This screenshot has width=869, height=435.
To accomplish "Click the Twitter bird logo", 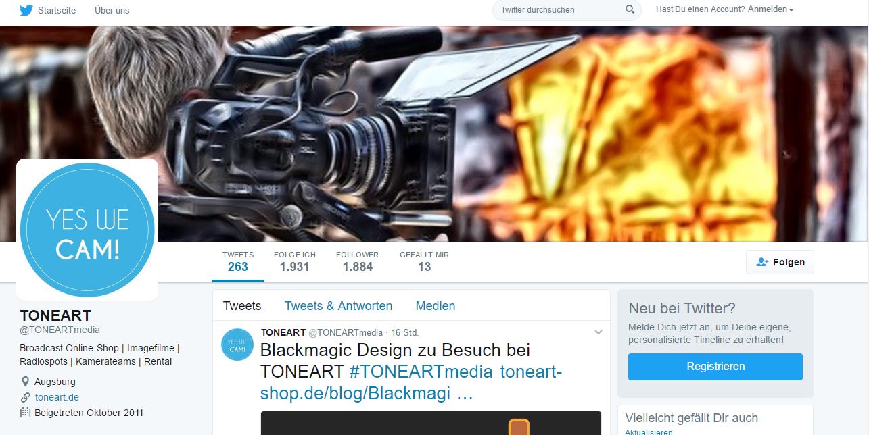I will coord(26,10).
